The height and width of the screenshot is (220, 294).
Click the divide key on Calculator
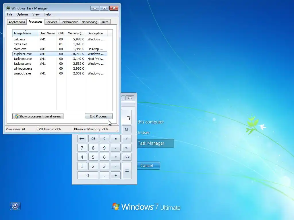point(116,148)
